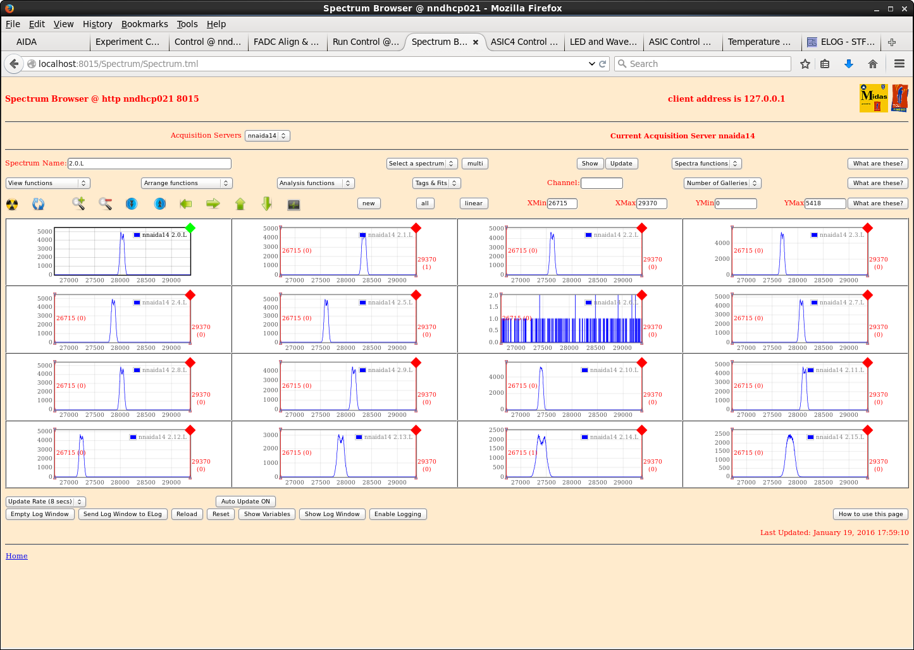Click the zoom out magnifier icon

(106, 203)
